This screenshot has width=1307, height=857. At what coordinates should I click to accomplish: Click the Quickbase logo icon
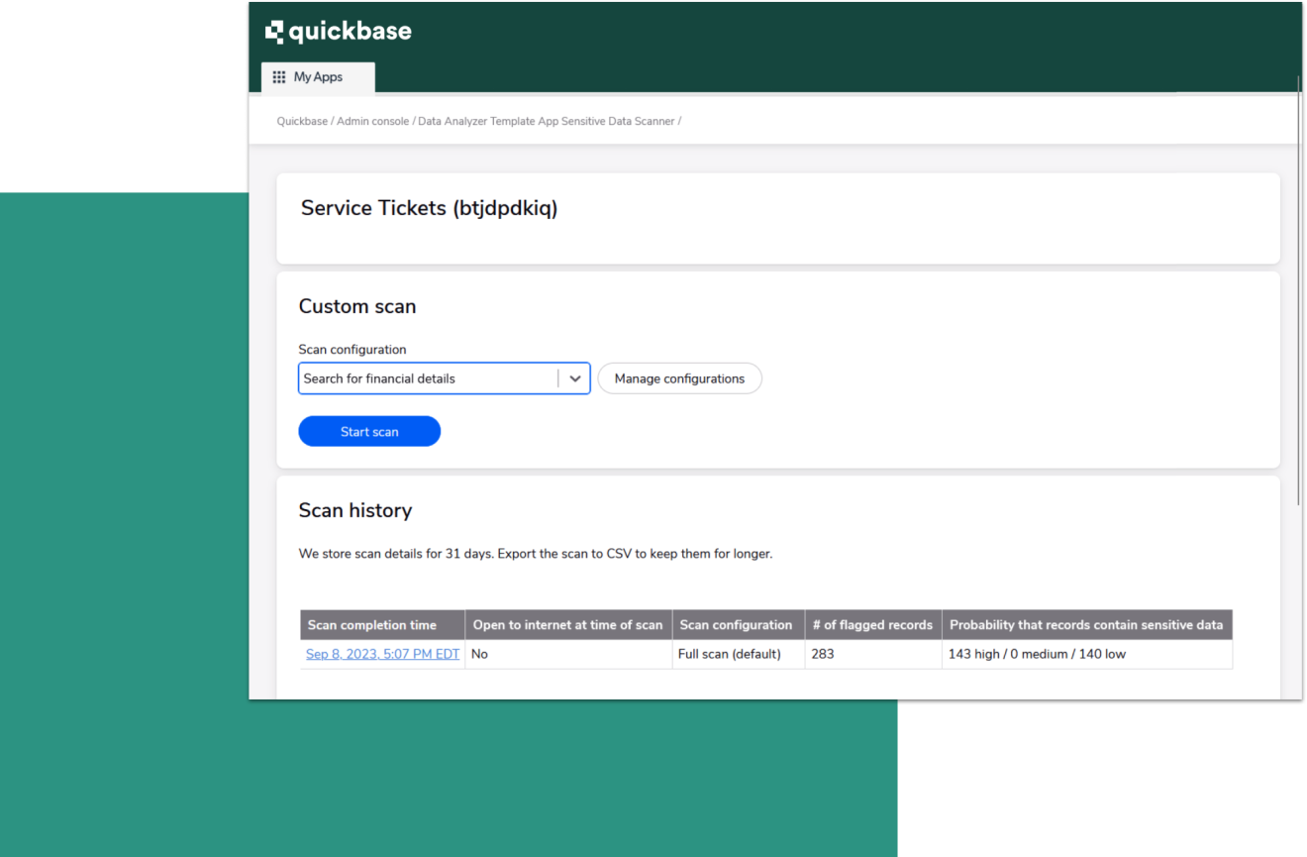click(272, 31)
